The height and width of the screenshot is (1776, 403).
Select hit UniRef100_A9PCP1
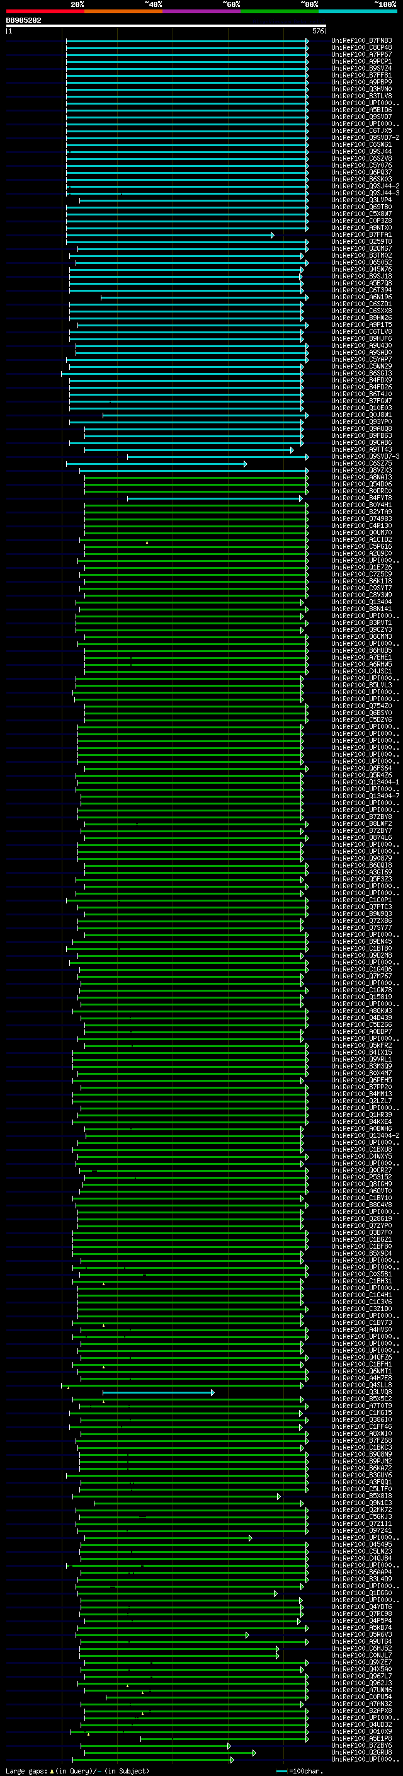[x=361, y=61]
